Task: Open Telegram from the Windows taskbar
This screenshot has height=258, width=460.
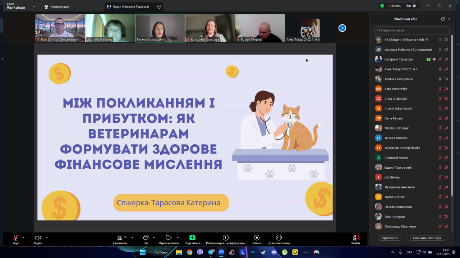Action: (211, 252)
